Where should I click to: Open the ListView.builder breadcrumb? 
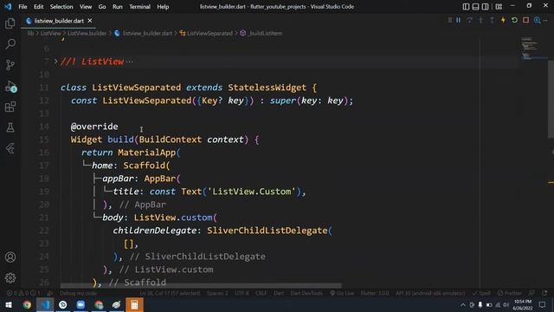pyautogui.click(x=87, y=33)
